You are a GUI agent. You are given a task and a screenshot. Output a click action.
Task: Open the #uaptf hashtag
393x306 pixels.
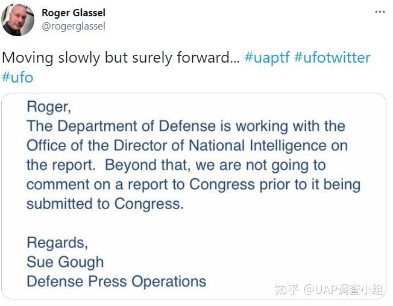[267, 58]
